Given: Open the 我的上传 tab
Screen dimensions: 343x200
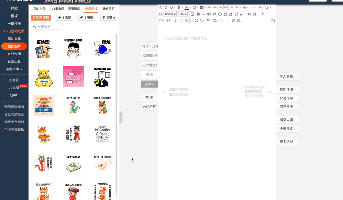Looking at the screenshot, I should pos(39,8).
